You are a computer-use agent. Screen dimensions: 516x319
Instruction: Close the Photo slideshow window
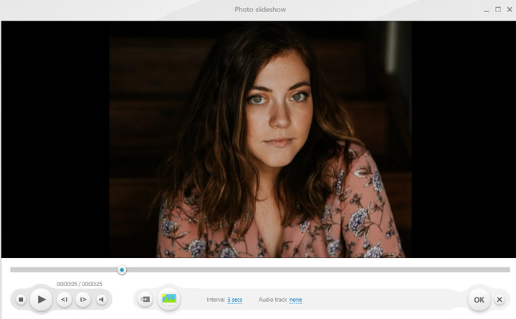coord(510,9)
